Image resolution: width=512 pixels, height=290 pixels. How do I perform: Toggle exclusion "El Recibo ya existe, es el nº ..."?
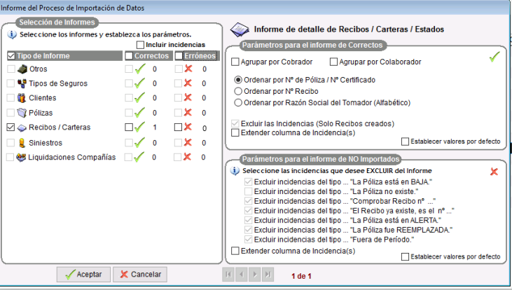tap(249, 211)
